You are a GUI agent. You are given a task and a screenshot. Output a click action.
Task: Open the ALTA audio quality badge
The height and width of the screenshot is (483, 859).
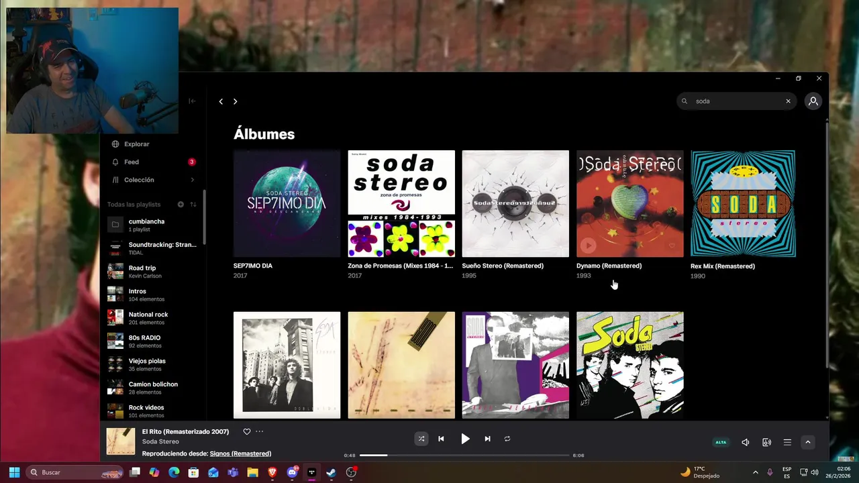tap(721, 442)
